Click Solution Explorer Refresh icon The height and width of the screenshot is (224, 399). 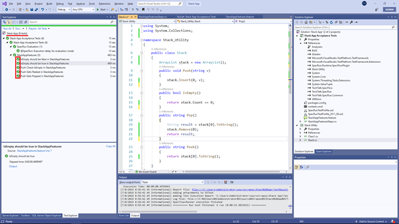331,22
